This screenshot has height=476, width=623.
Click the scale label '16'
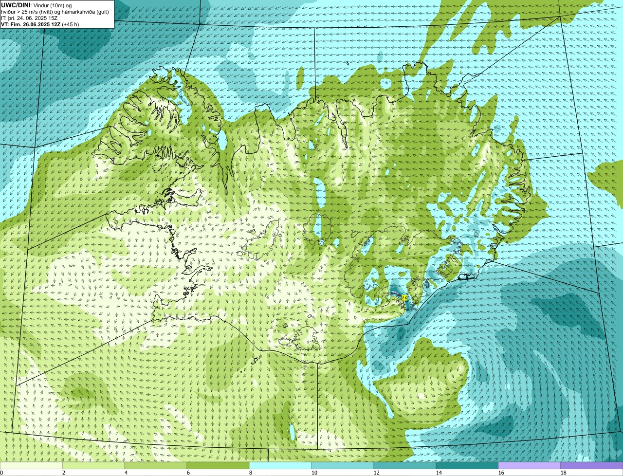tap(501, 473)
